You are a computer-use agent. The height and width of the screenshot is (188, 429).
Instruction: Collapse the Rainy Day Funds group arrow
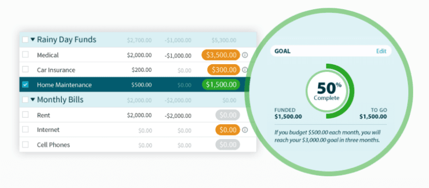click(33, 40)
